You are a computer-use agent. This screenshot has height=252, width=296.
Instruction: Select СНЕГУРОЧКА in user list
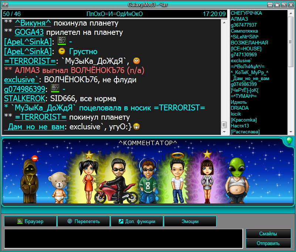[x=246, y=13]
